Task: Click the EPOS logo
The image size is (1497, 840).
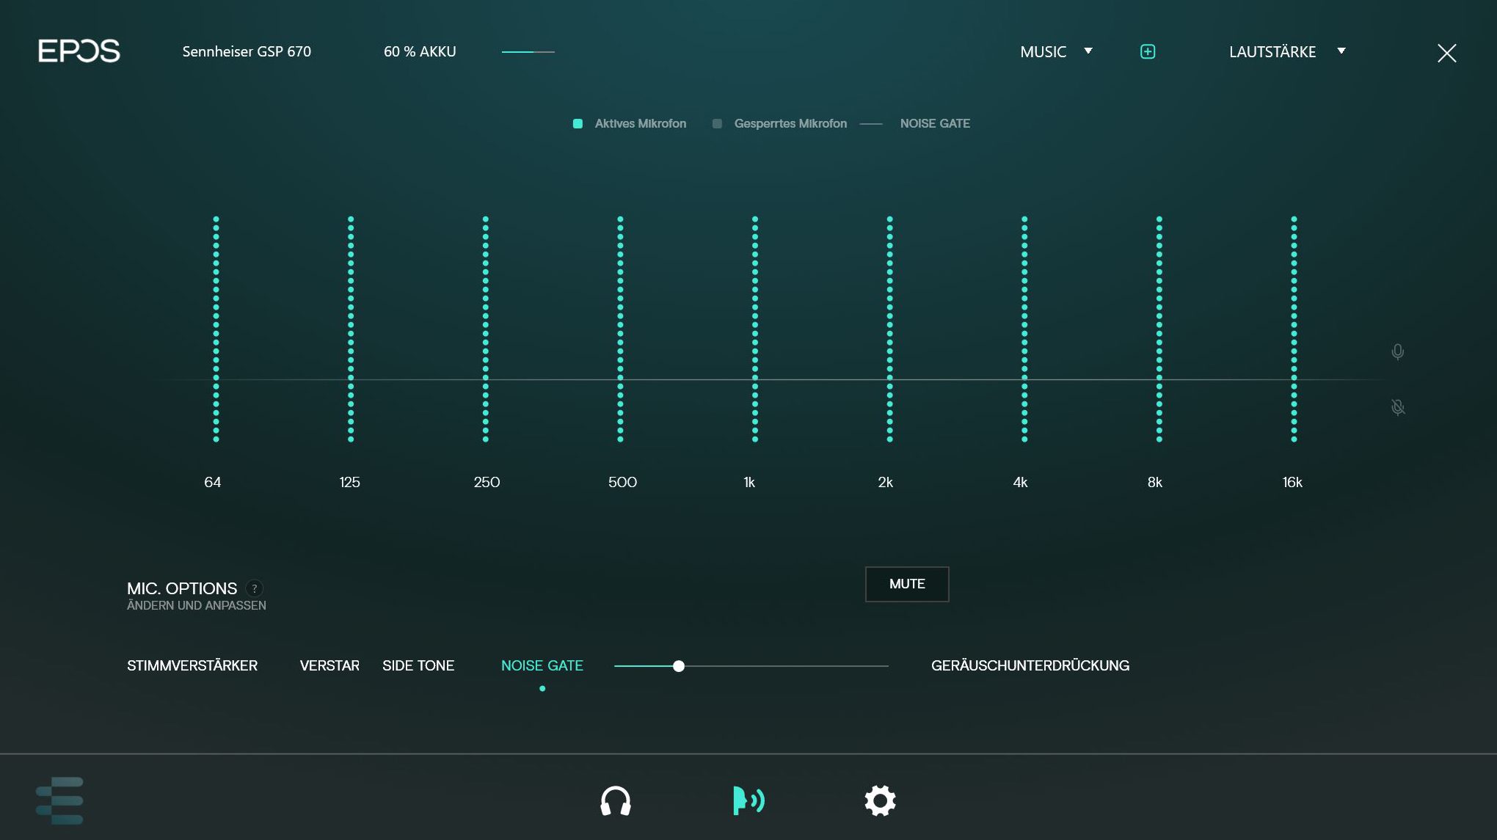Action: [x=79, y=51]
